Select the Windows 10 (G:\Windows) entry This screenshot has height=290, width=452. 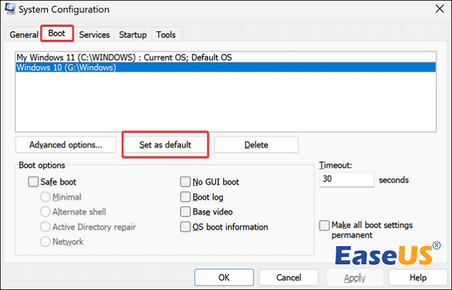pos(67,68)
